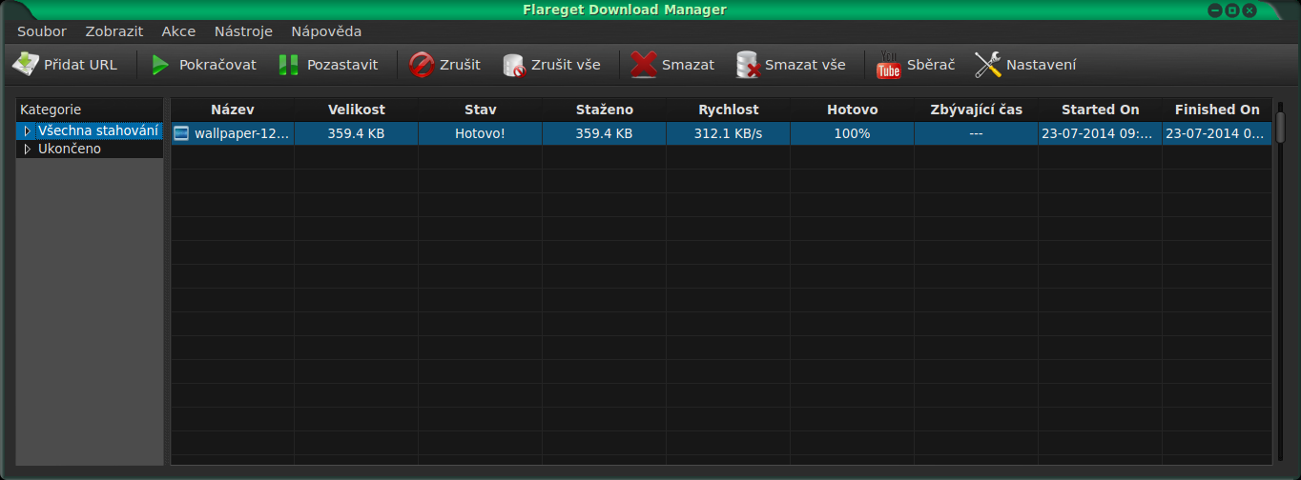
Task: Sort by the Finished On column header
Action: pos(1217,110)
